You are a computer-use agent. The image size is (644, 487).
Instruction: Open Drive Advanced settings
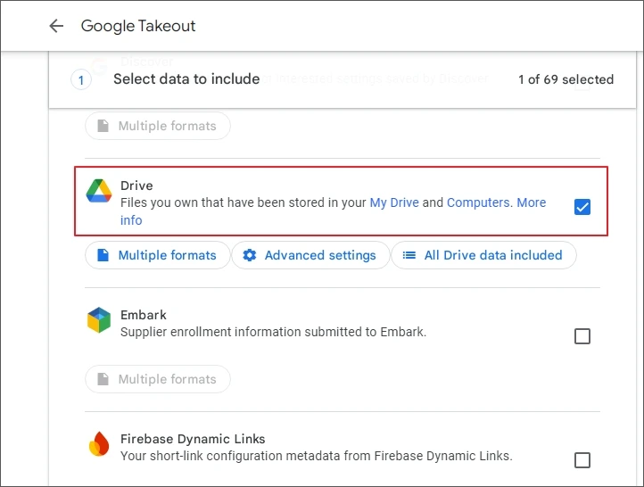[x=310, y=255]
